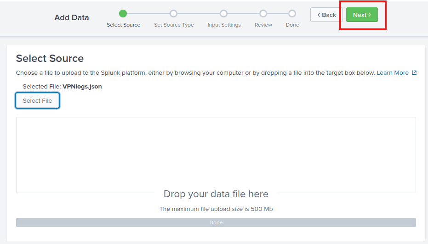Open the external link icon beside Learn More
The image size is (428, 244).
coord(414,73)
